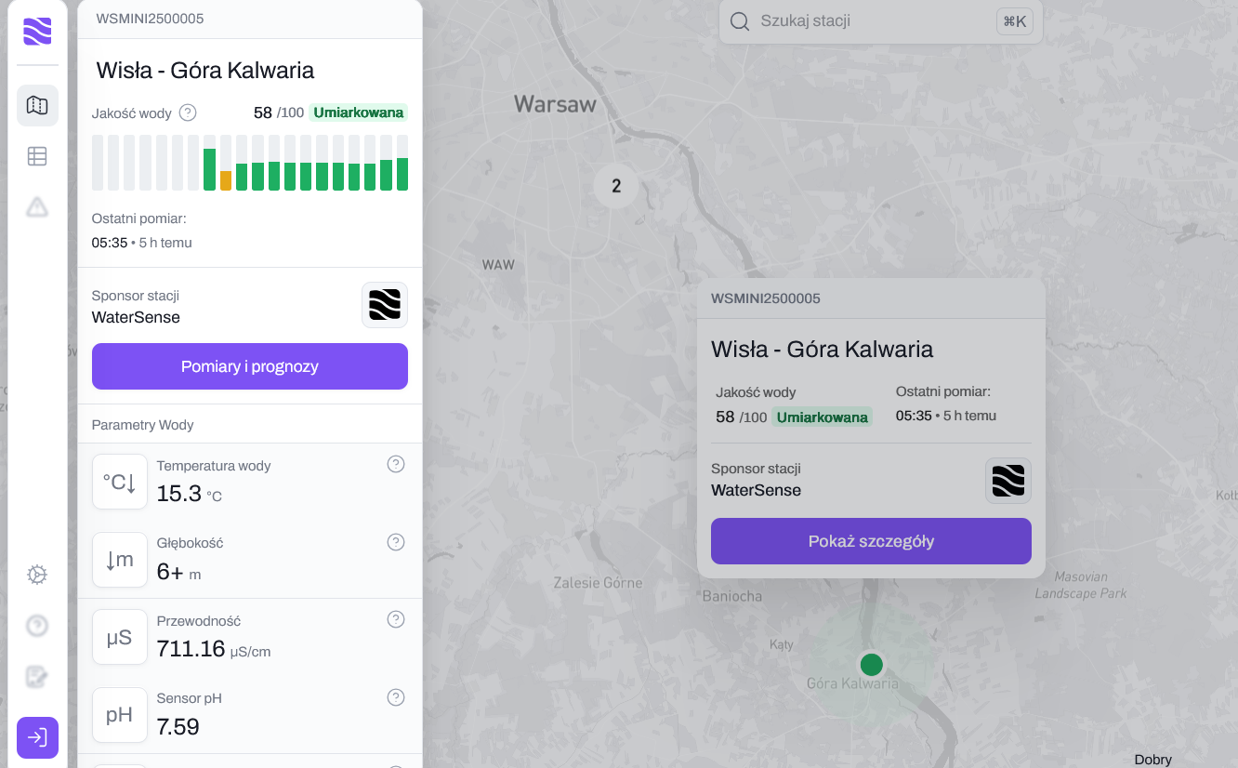This screenshot has height=768, width=1238.
Task: Click the search magnifier icon
Action: 740,21
